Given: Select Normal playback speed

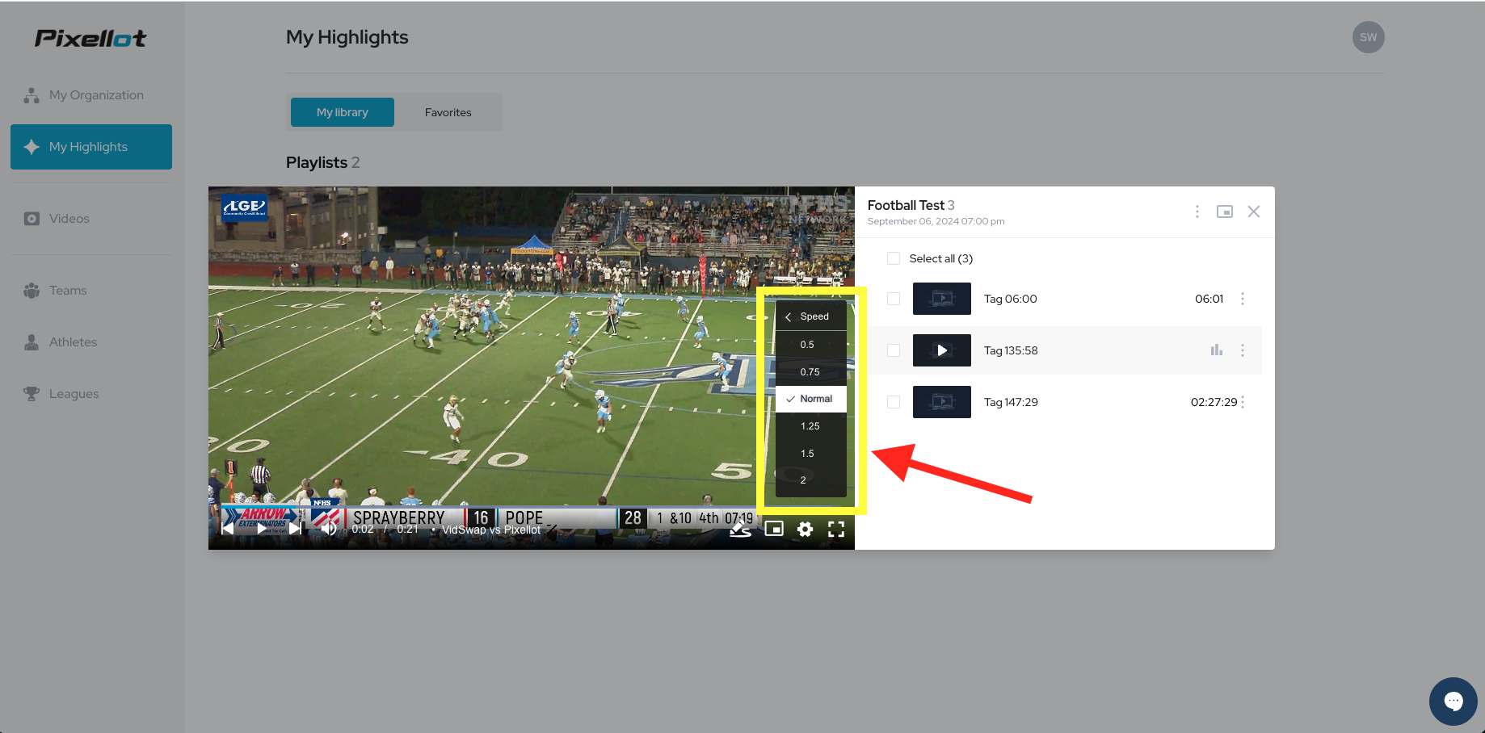Looking at the screenshot, I should 811,399.
